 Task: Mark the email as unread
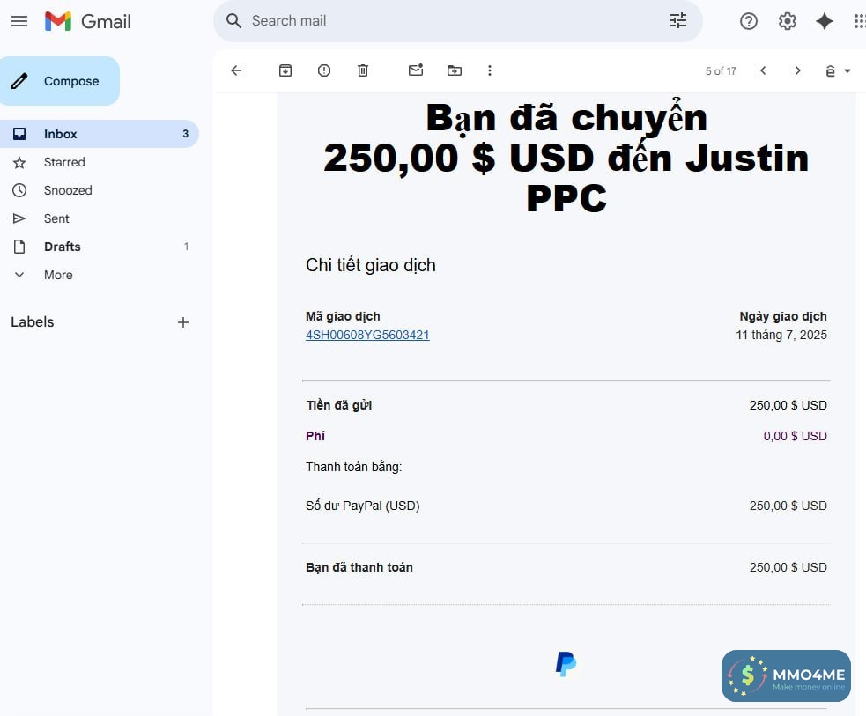416,70
